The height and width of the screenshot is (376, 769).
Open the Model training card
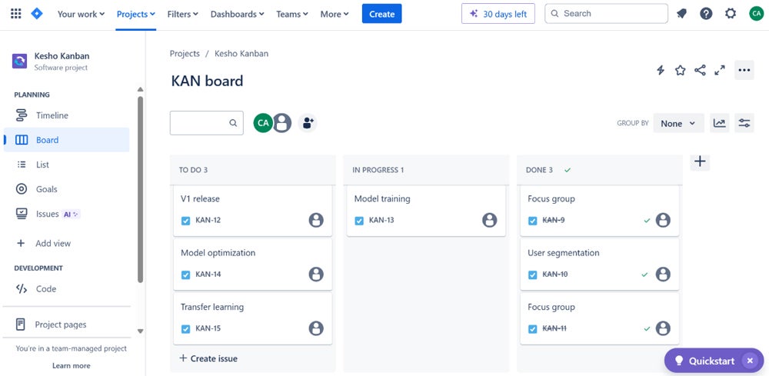coord(426,211)
